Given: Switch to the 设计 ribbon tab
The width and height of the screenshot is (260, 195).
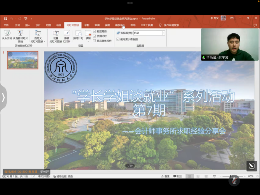Looking at the screenshot, I should [38, 25].
